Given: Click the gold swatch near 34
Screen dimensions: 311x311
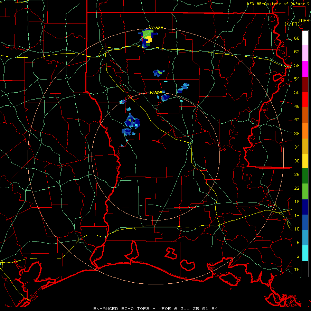Looking at the screenshot, I should (x=305, y=146).
